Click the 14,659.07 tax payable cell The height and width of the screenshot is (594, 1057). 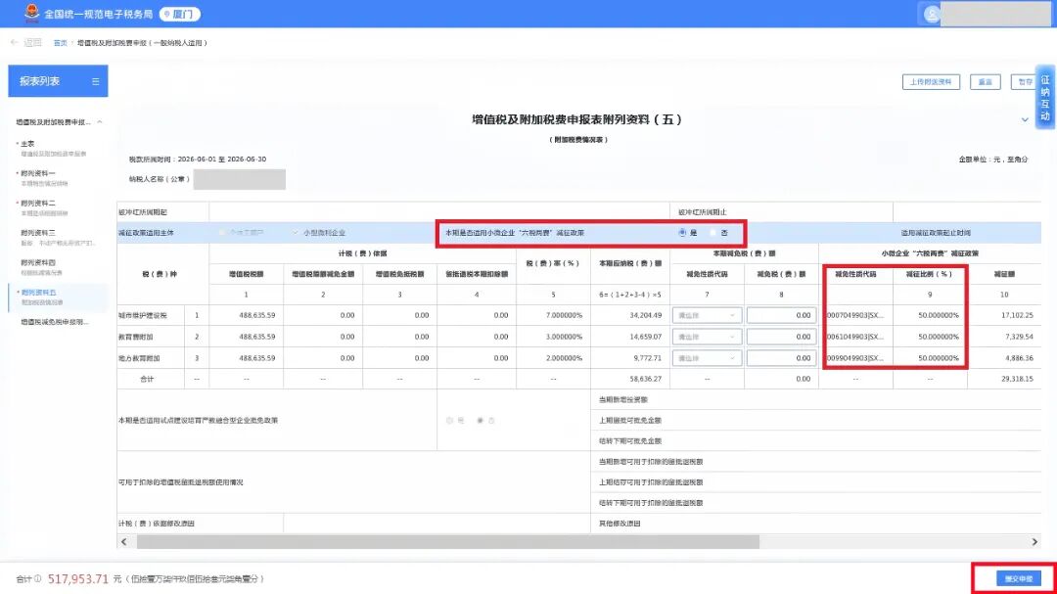[629, 337]
